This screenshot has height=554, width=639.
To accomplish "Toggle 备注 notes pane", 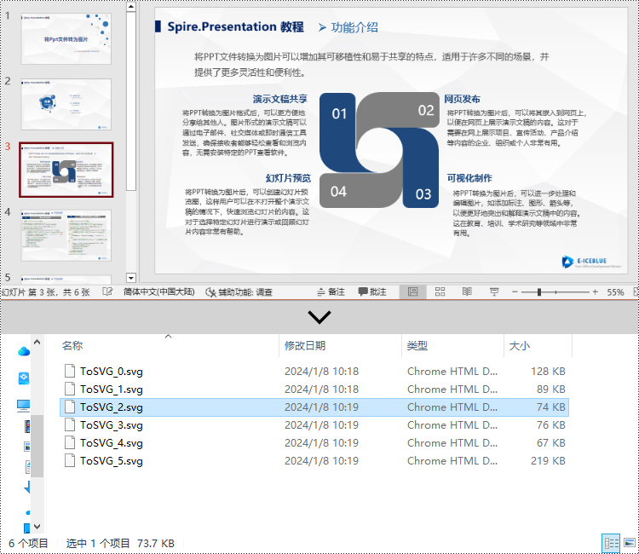I will click(331, 291).
